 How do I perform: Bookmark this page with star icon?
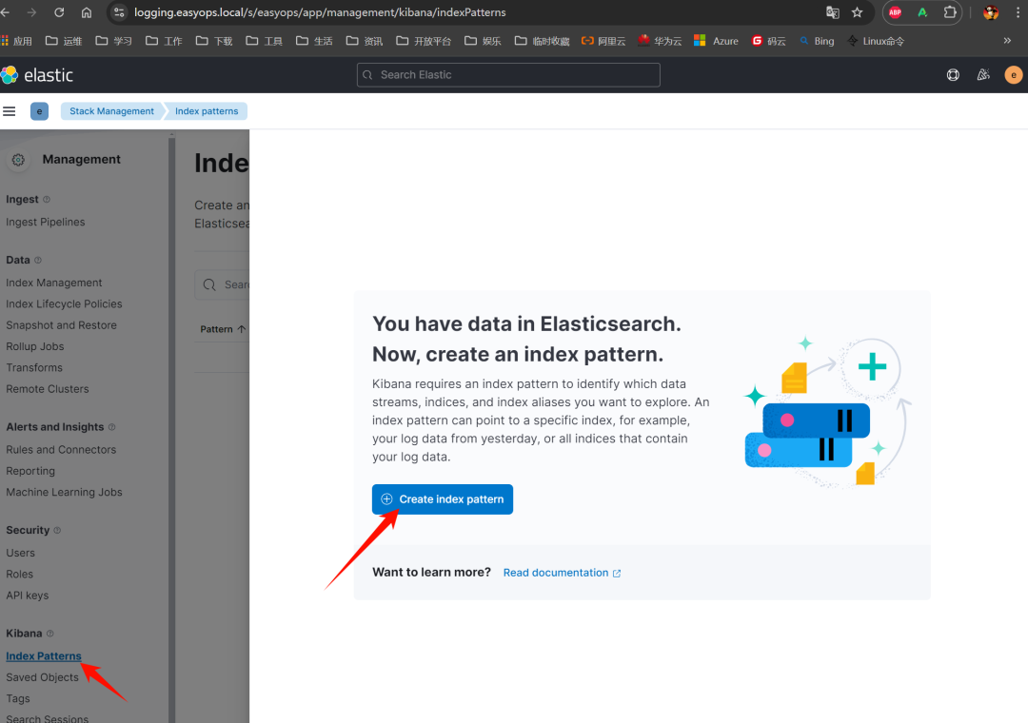pyautogui.click(x=857, y=12)
